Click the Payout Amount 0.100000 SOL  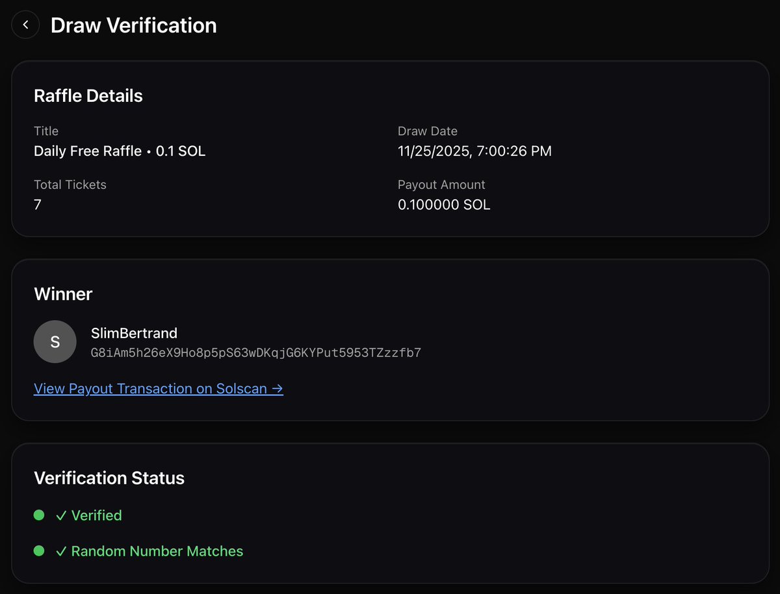[x=445, y=204]
